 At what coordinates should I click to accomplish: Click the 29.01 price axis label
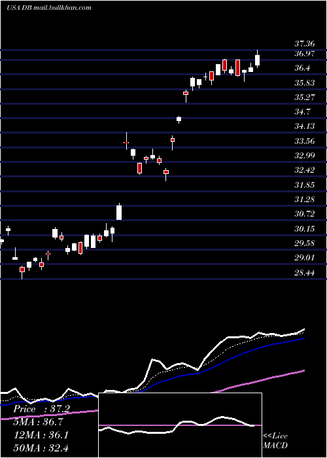click(x=305, y=258)
